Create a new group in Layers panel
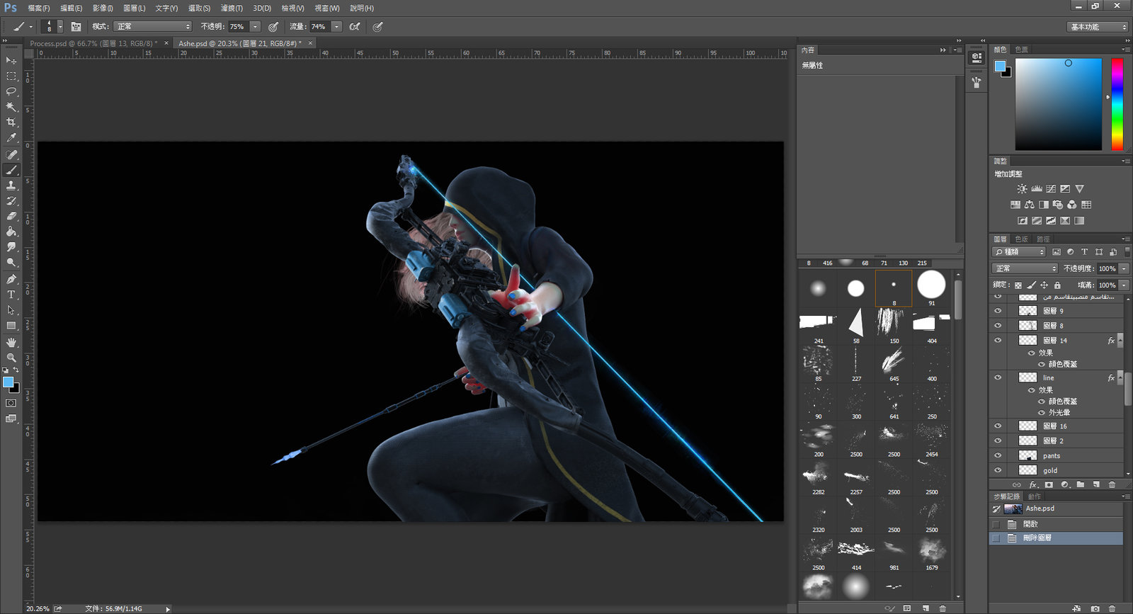Viewport: 1133px width, 614px height. click(1081, 485)
